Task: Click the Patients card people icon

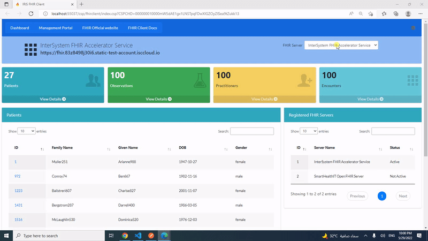Action: pos(93,80)
